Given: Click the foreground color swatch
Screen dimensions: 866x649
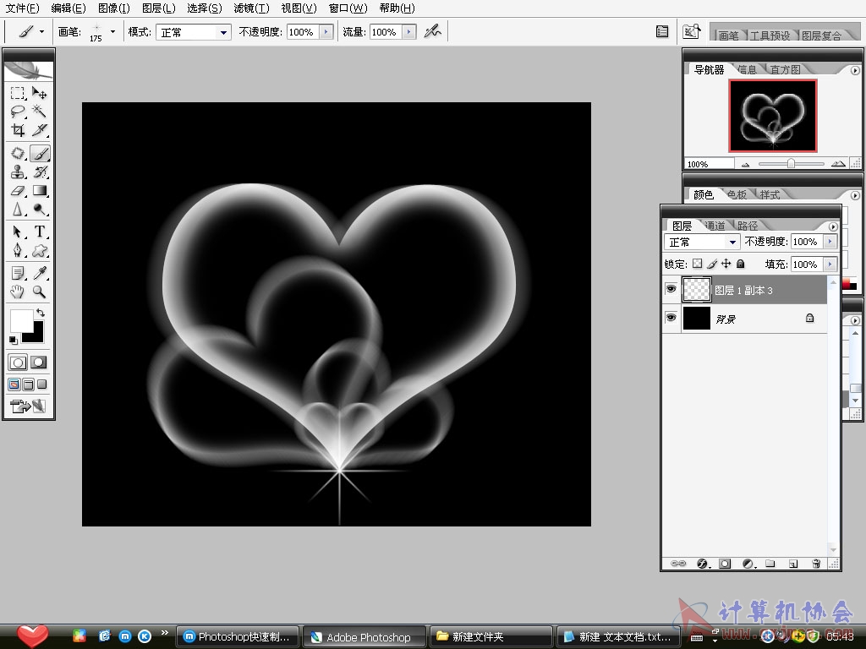Looking at the screenshot, I should coord(21,320).
